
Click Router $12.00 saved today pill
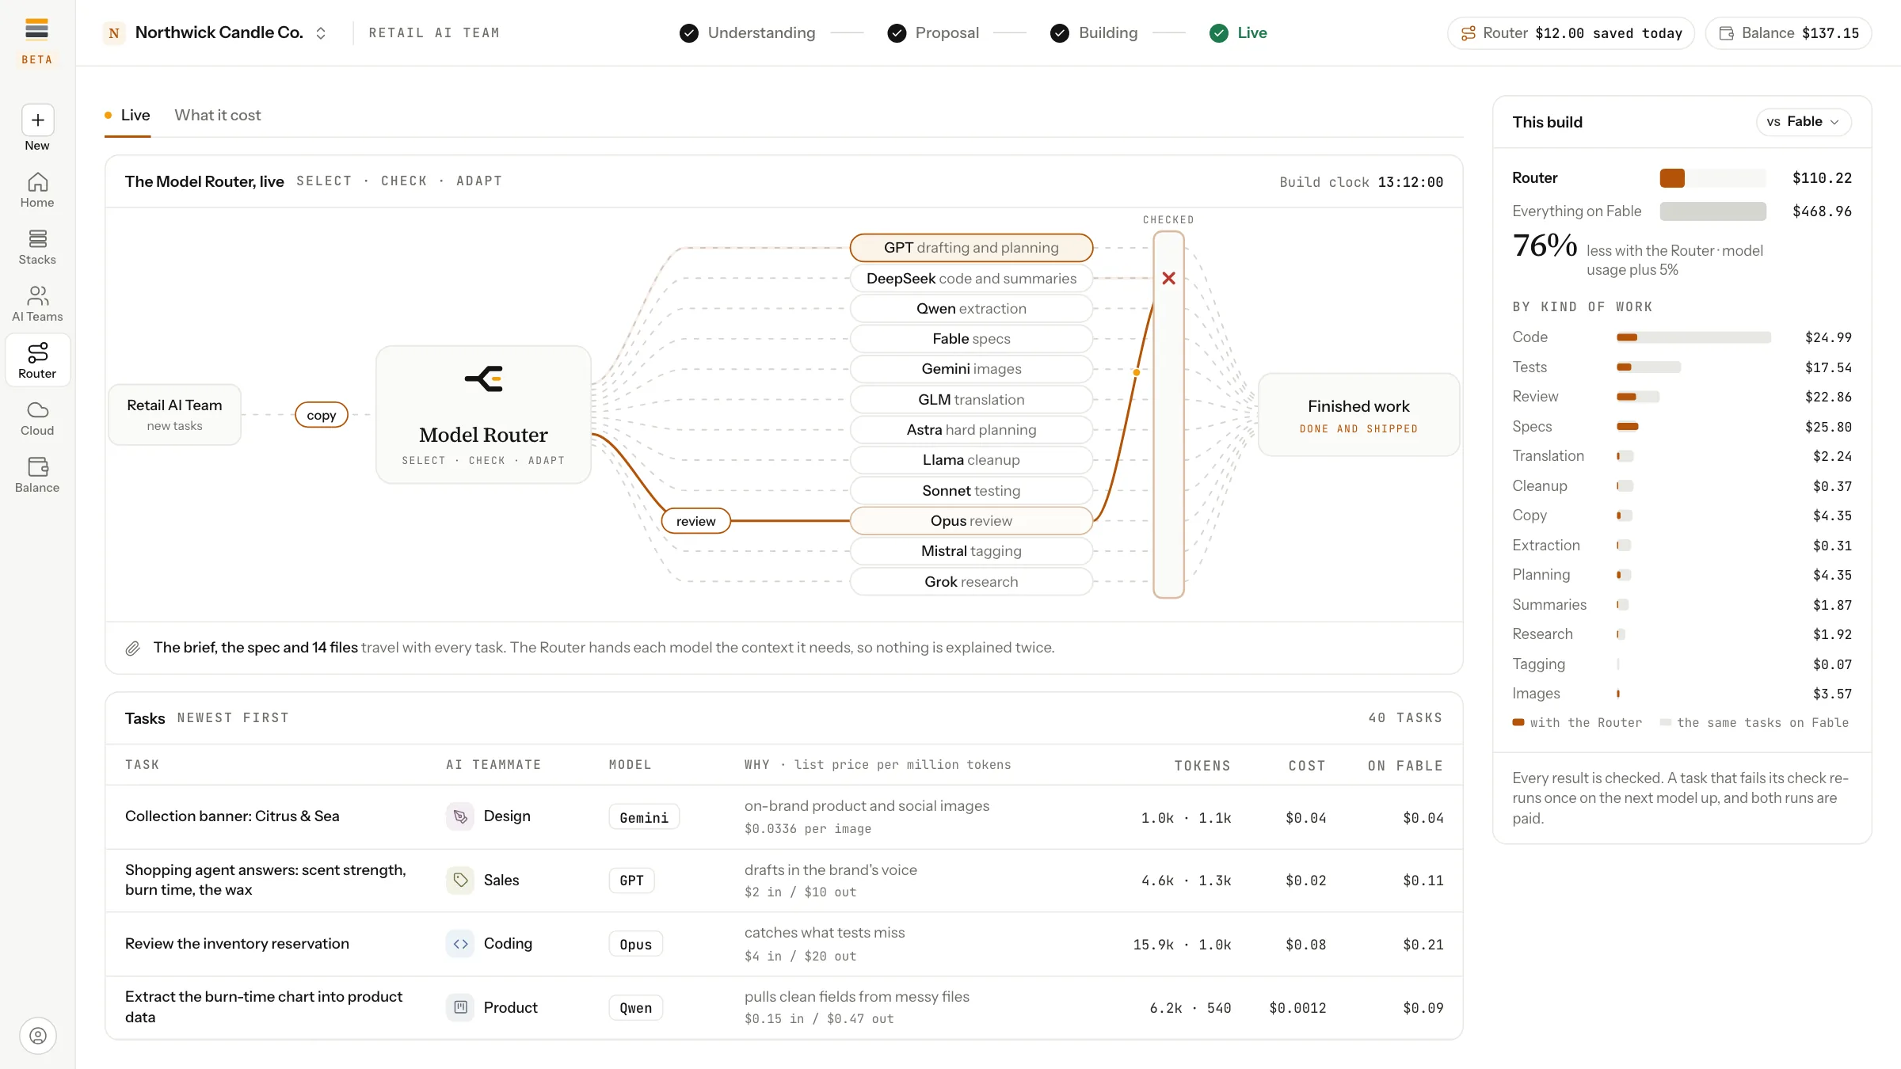[1571, 33]
